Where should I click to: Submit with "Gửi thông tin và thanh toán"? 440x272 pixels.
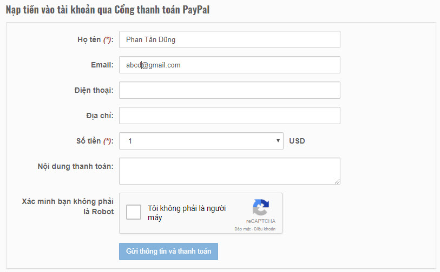[168, 251]
